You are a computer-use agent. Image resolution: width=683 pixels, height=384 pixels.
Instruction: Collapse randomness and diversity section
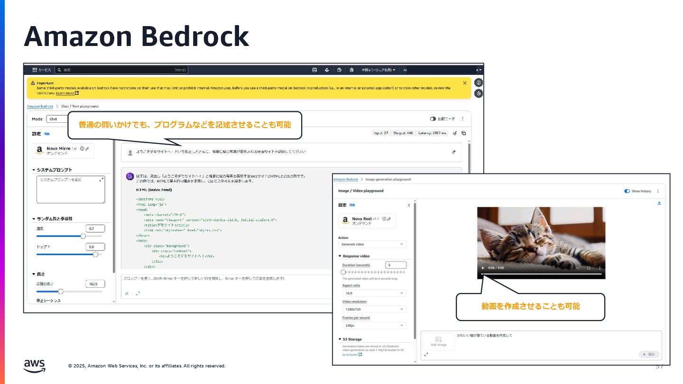pos(34,219)
